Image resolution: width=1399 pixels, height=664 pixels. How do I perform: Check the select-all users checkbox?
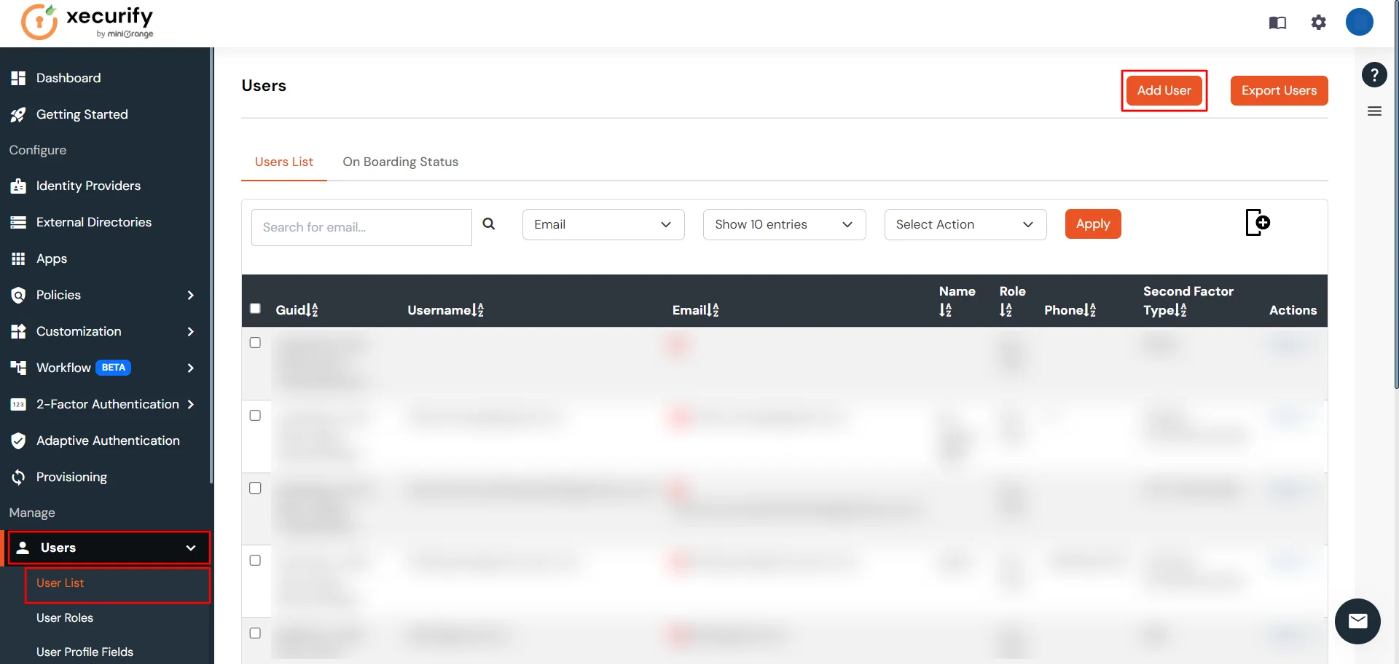click(255, 309)
